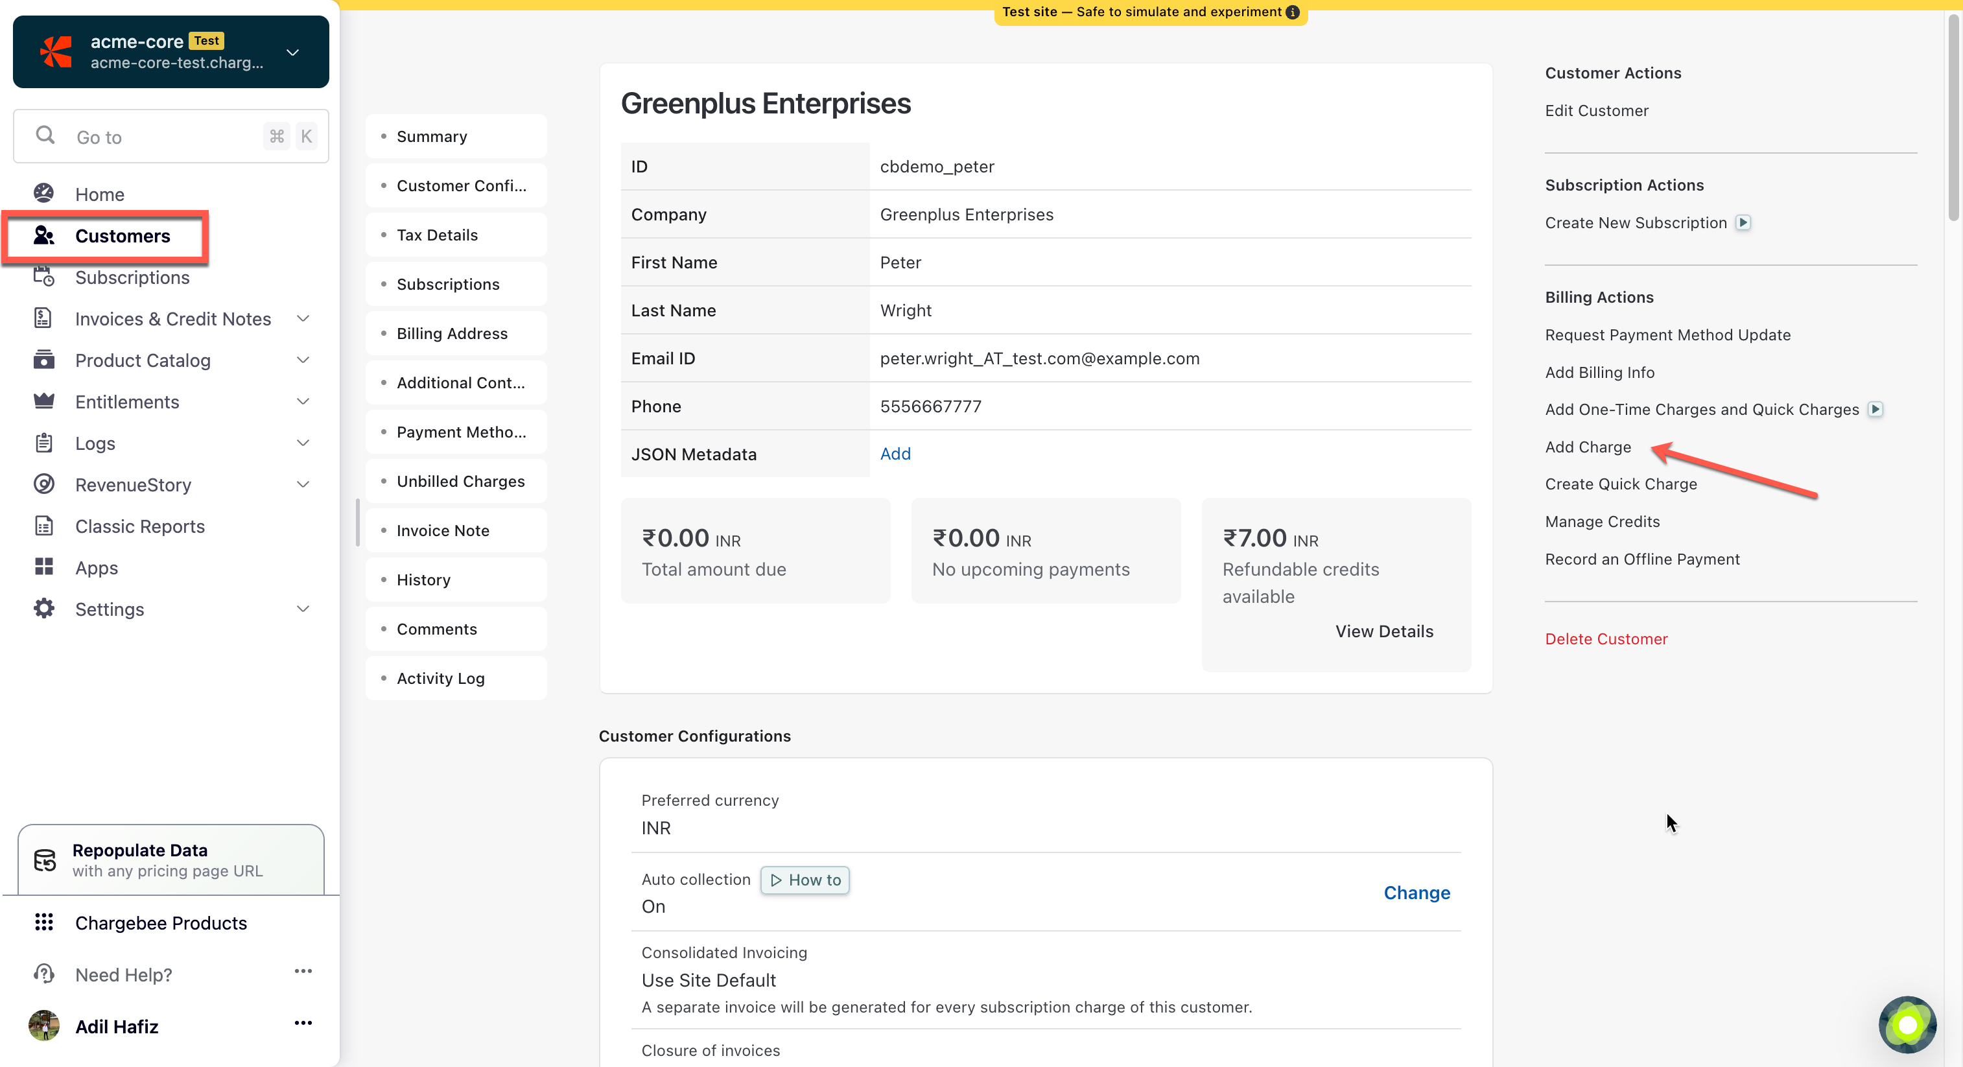This screenshot has width=1963, height=1067.
Task: Click How to button near Auto collection
Action: coord(805,880)
